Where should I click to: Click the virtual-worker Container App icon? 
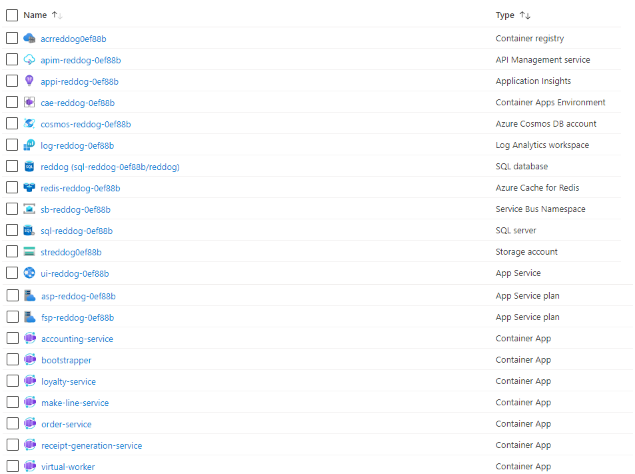click(29, 466)
